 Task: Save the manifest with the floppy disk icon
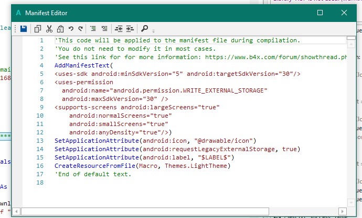(24, 29)
